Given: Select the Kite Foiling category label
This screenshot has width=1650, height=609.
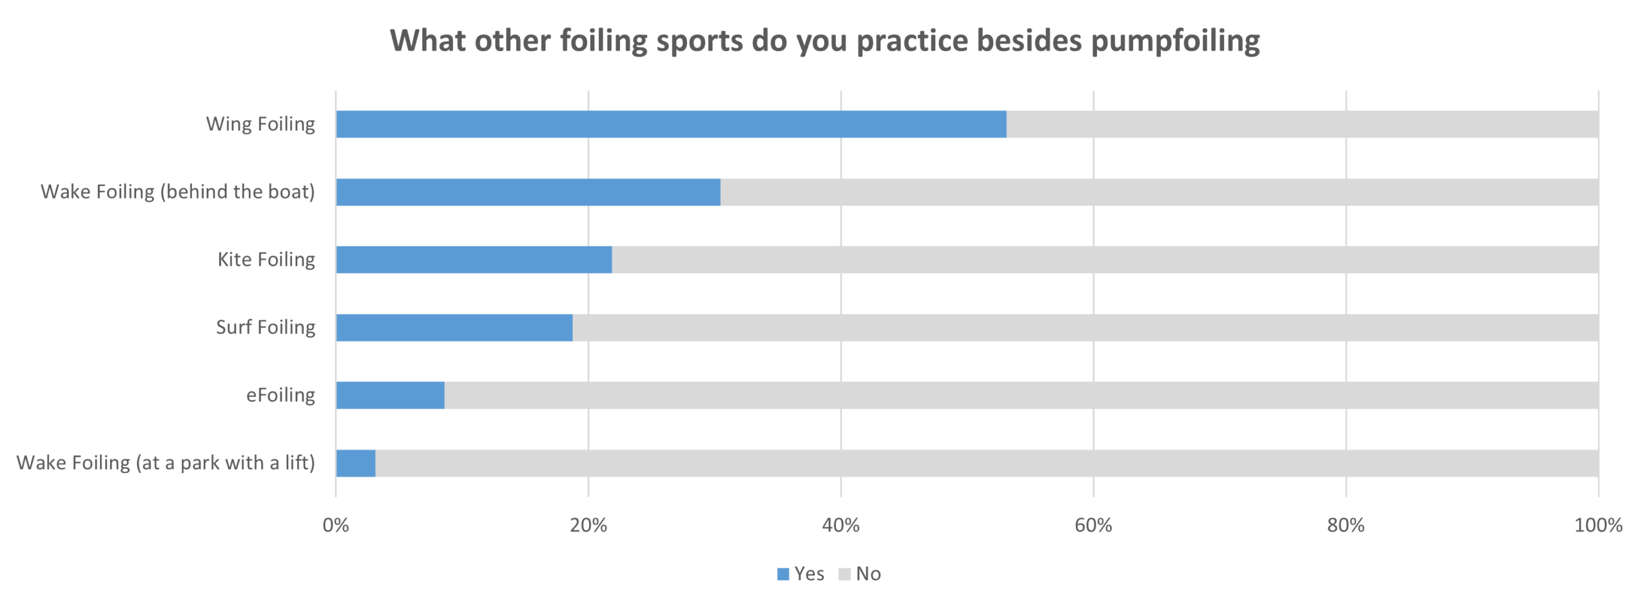Looking at the screenshot, I should pyautogui.click(x=266, y=259).
